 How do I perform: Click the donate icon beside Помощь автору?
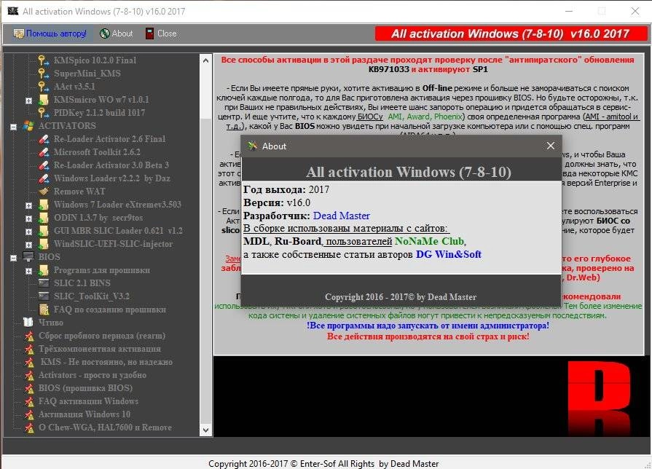pyautogui.click(x=19, y=33)
